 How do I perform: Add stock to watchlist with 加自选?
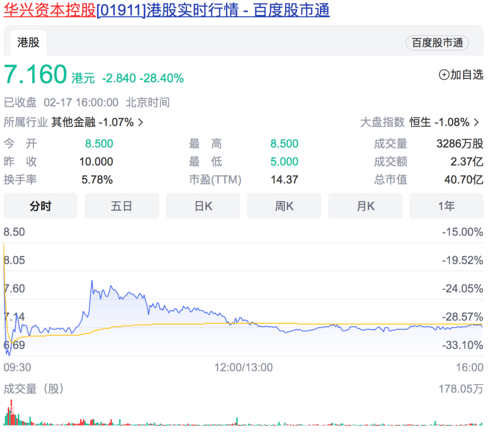(461, 74)
